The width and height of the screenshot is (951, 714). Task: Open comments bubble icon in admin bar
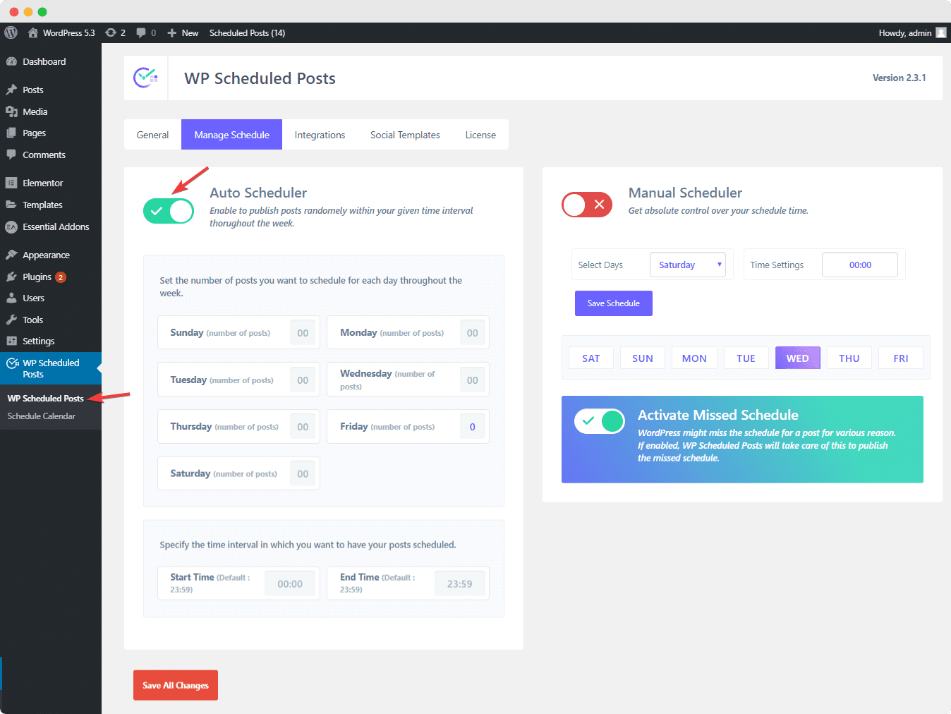(x=141, y=32)
